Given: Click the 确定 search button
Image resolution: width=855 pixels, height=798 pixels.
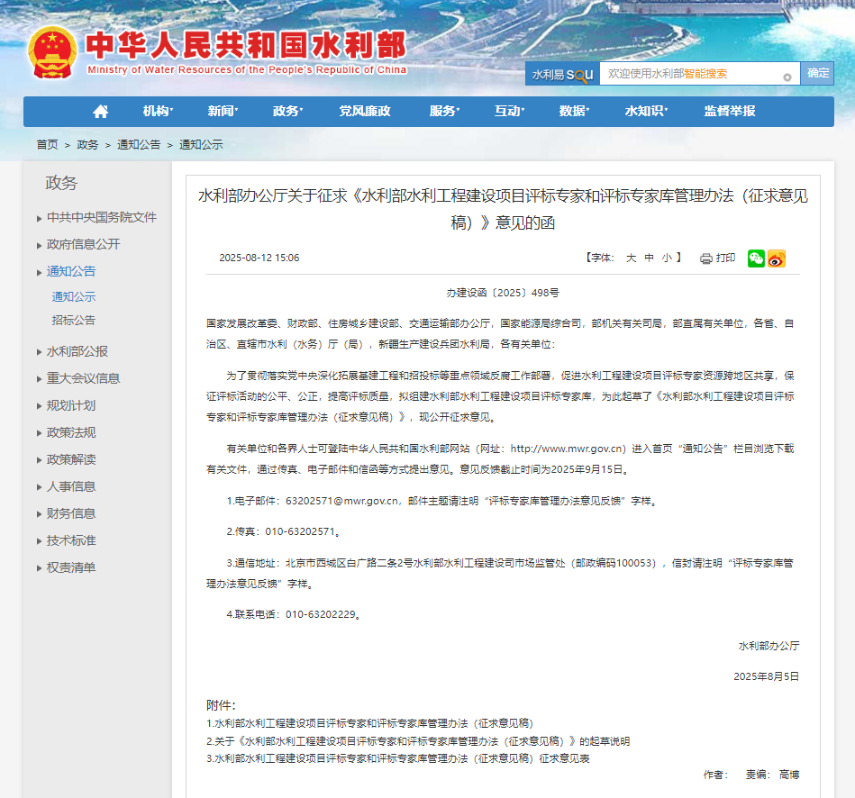Looking at the screenshot, I should [x=818, y=74].
